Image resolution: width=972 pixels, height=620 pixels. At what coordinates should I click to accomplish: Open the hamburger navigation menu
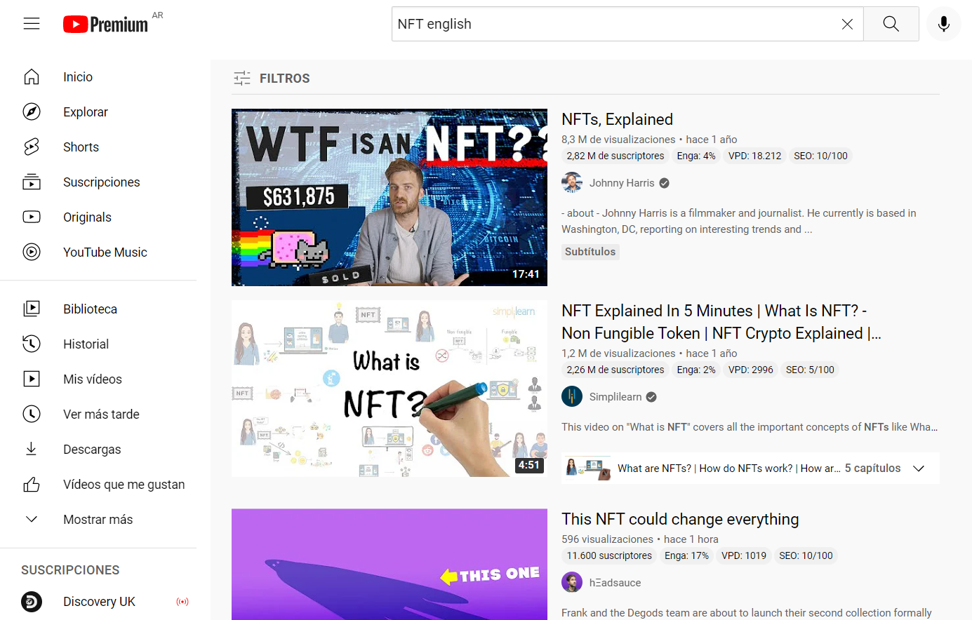31,23
